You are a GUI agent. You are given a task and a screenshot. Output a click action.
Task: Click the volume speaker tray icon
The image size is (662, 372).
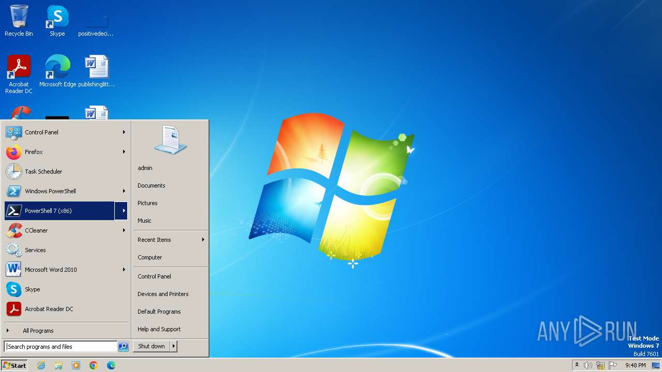(x=588, y=365)
